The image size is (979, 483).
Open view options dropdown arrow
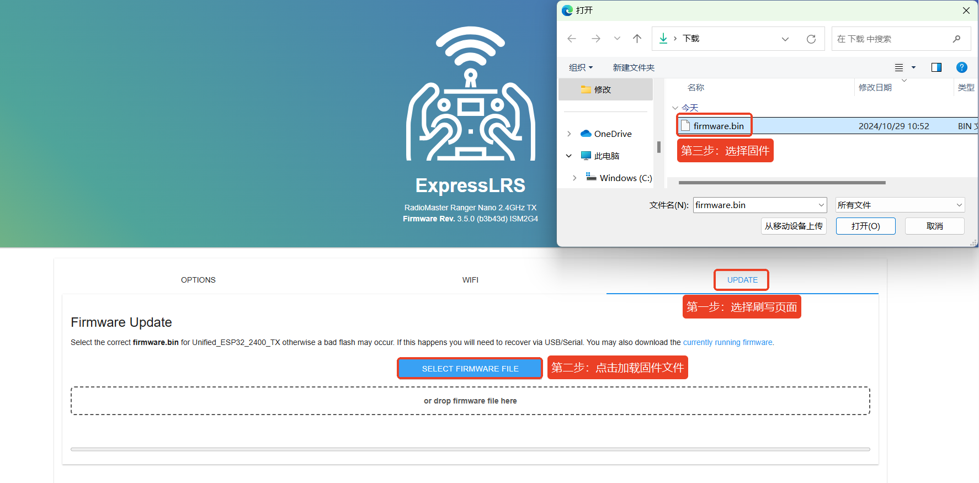tap(913, 67)
